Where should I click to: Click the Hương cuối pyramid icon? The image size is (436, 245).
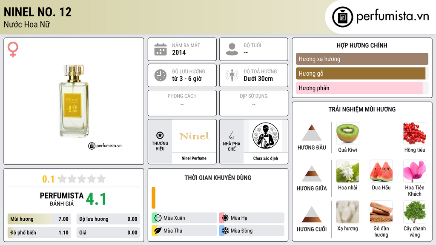[x=312, y=214]
